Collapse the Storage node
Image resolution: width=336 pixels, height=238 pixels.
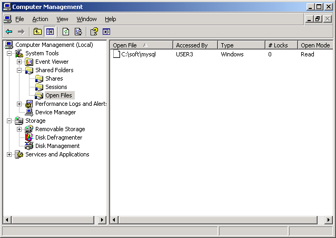click(x=9, y=121)
